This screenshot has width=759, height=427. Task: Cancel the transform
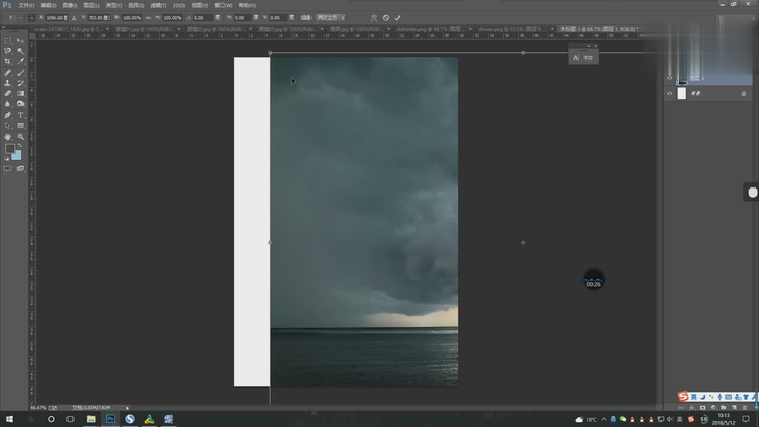pos(385,18)
